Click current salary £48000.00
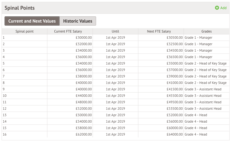 pos(84,102)
